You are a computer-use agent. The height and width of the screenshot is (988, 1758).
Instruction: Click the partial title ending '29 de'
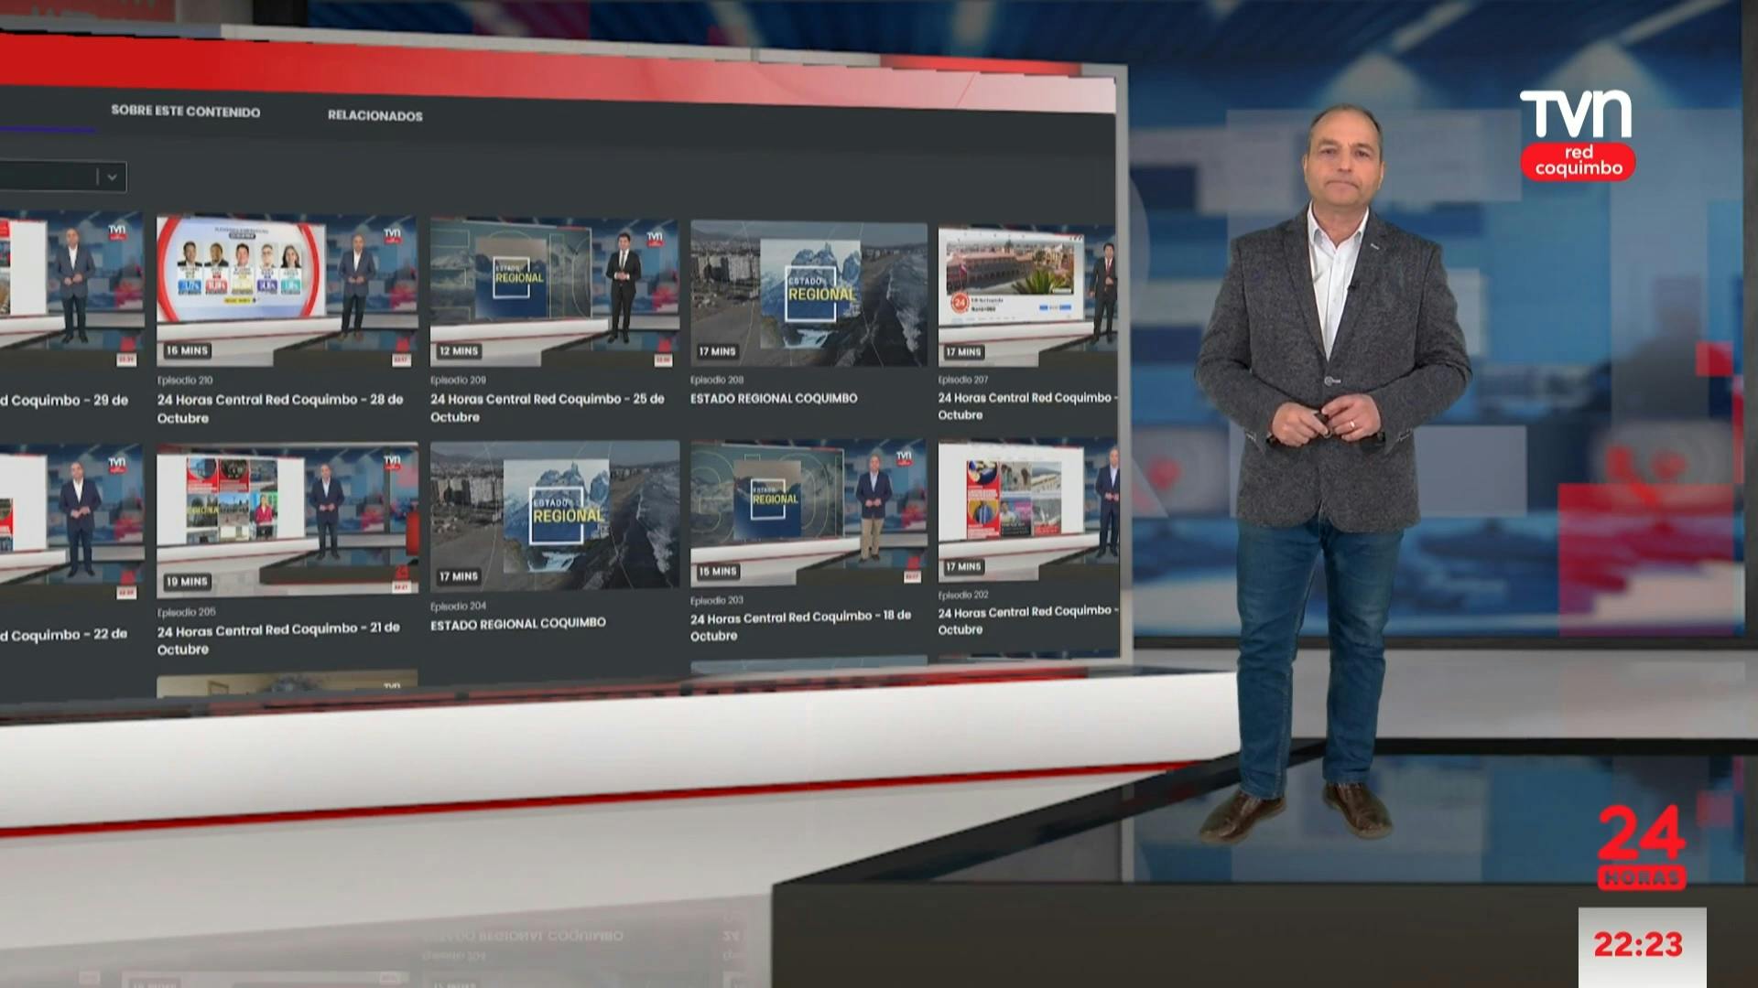click(x=64, y=401)
